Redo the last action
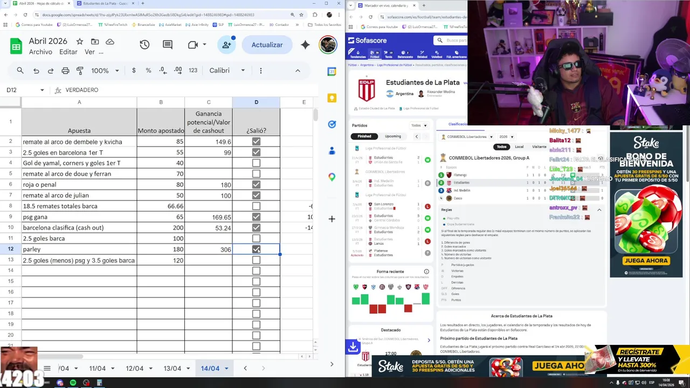The width and height of the screenshot is (690, 388). click(51, 71)
